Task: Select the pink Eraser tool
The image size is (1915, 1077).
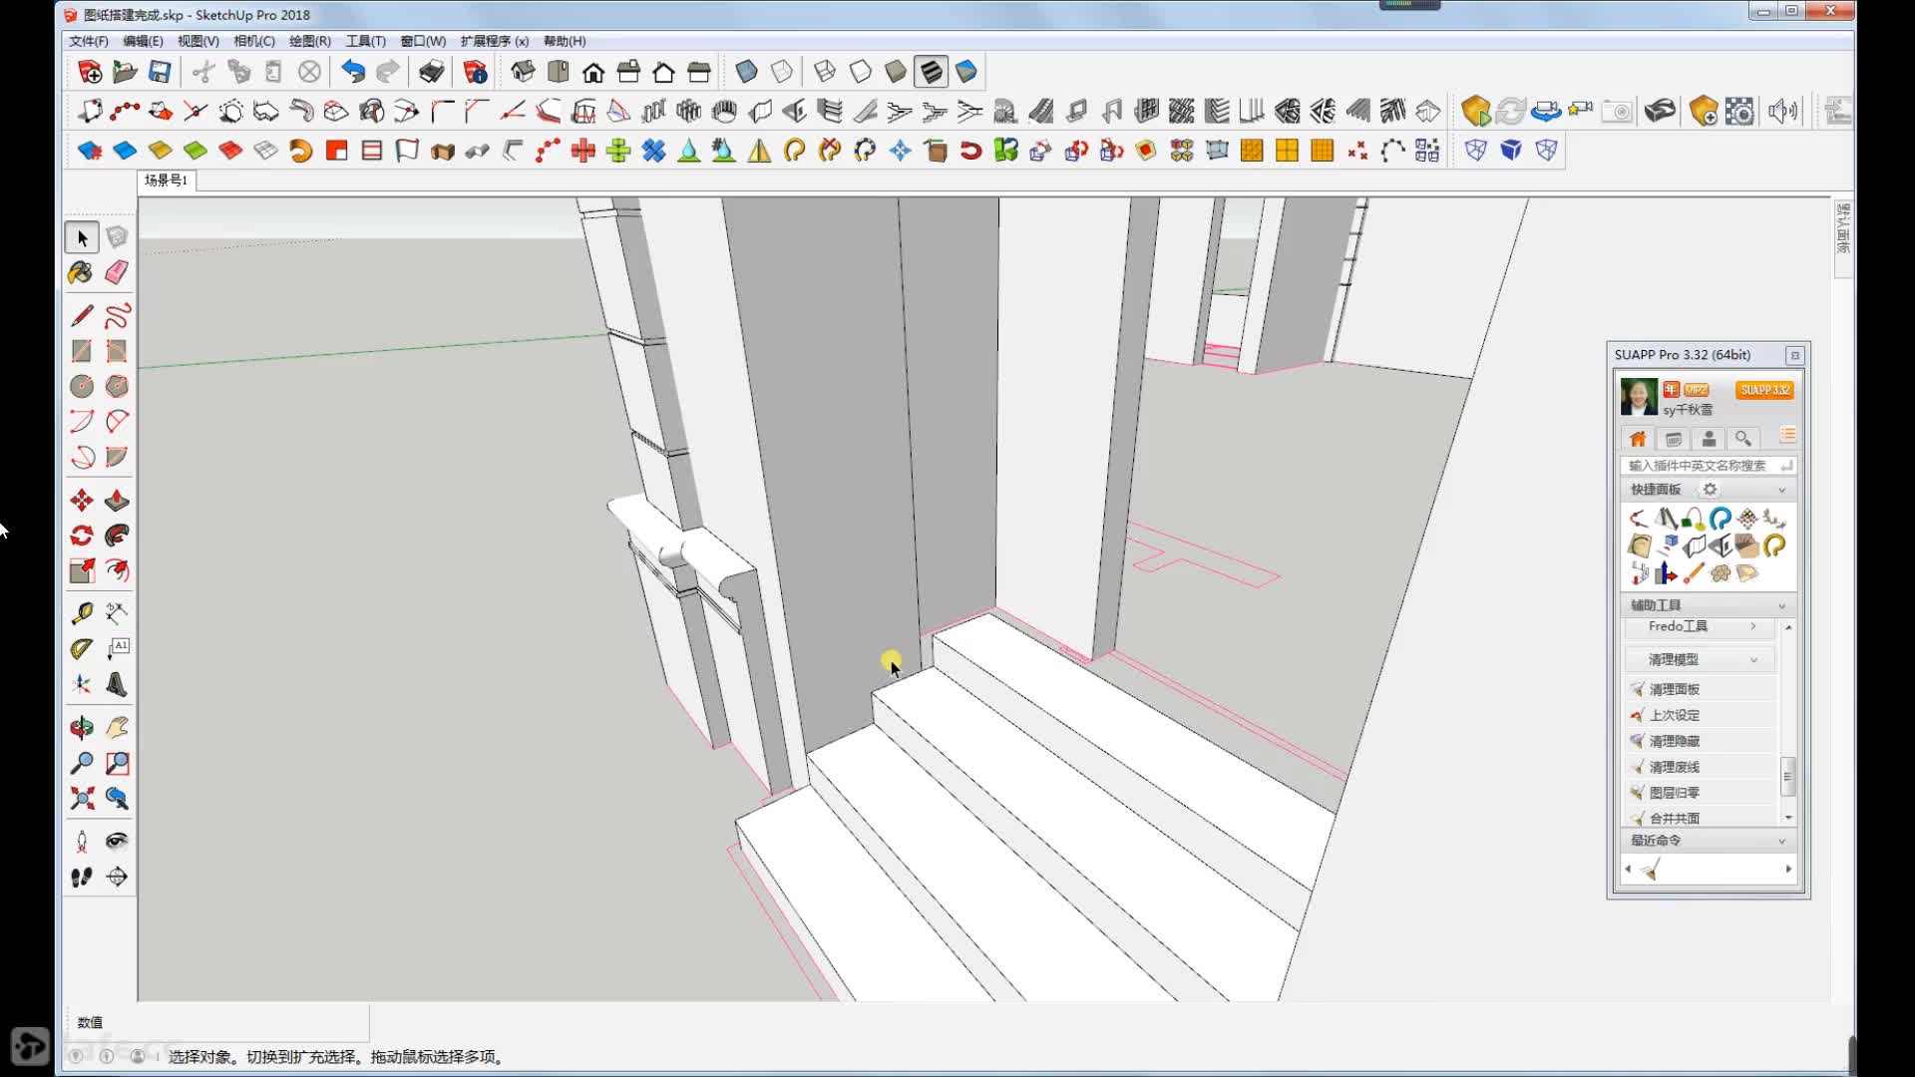Action: (117, 272)
